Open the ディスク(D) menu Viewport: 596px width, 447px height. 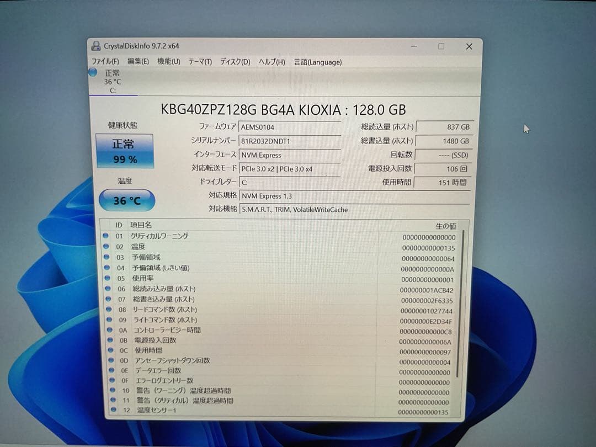tap(235, 62)
